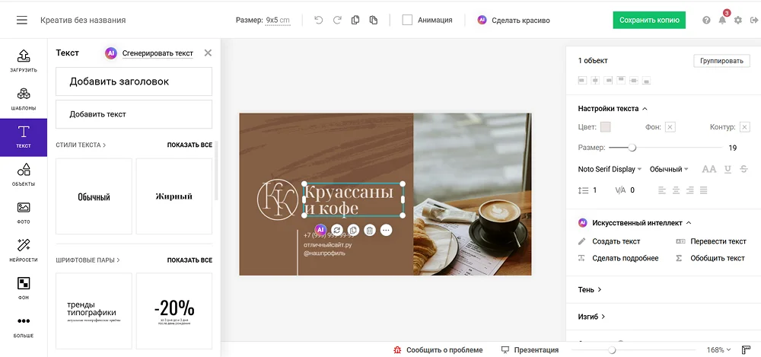Click Сгенерировать текст link
Image resolution: width=761 pixels, height=357 pixels.
click(x=158, y=53)
